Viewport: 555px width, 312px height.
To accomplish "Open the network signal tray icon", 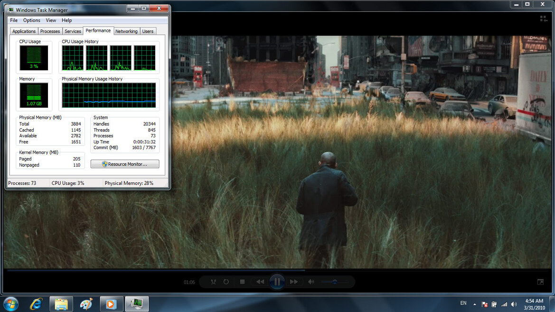I will pyautogui.click(x=504, y=304).
